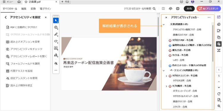
Task: Click the print icon
Action: point(178,9)
